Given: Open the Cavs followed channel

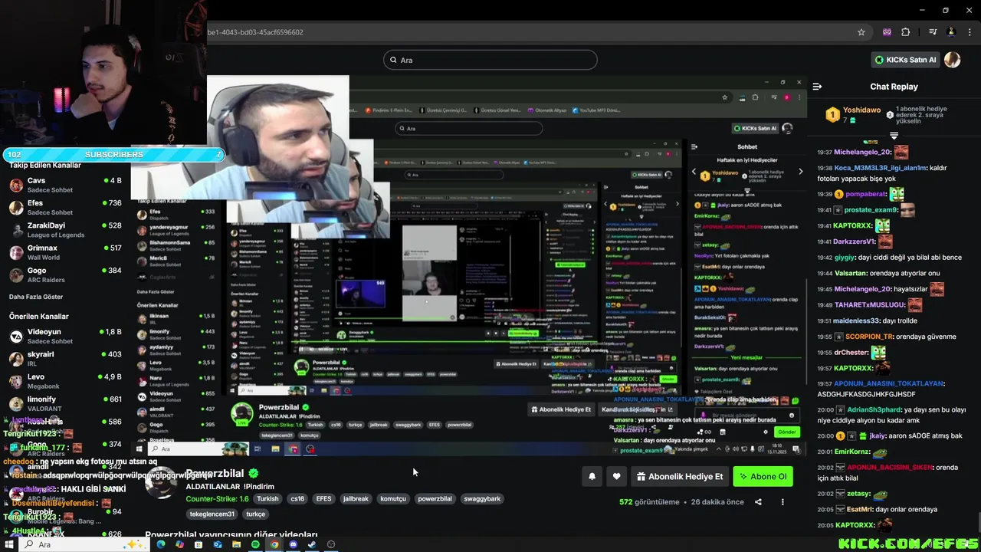Looking at the screenshot, I should (x=65, y=185).
